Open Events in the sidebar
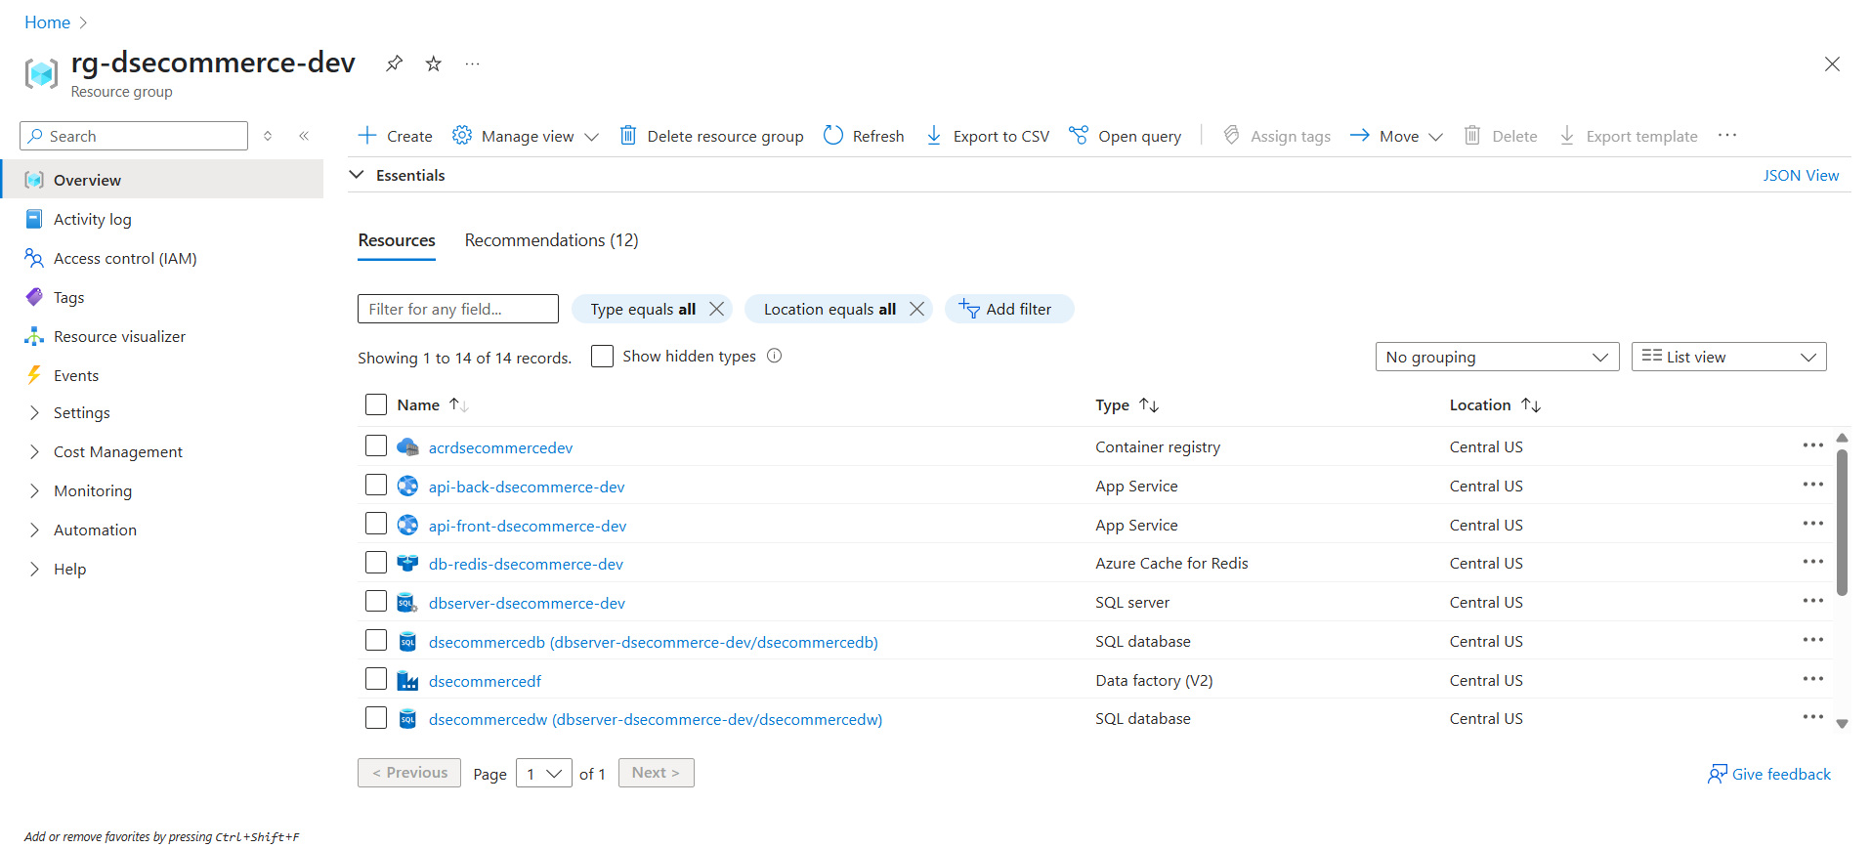 76,375
